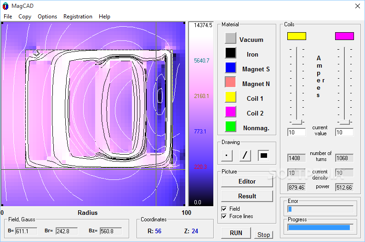Show the Result picture view
365x242 pixels.
pos(247,196)
